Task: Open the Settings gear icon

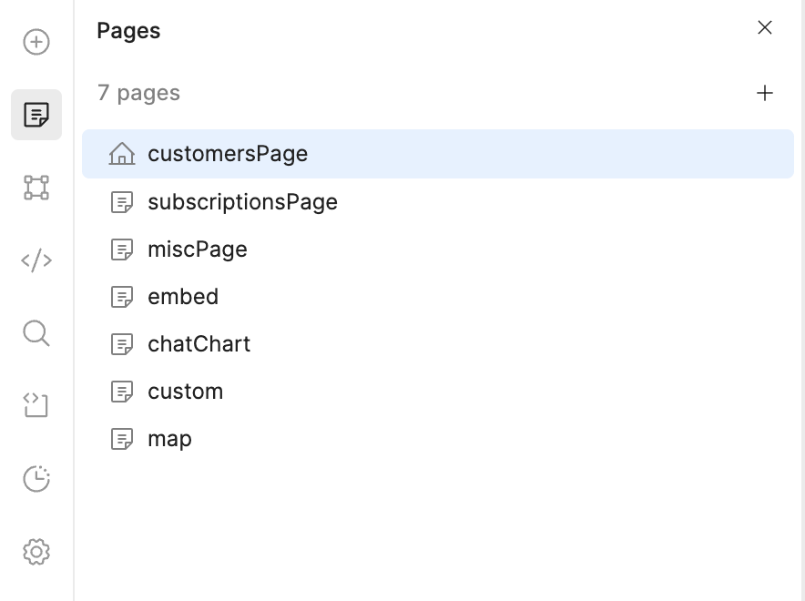Action: [x=36, y=552]
